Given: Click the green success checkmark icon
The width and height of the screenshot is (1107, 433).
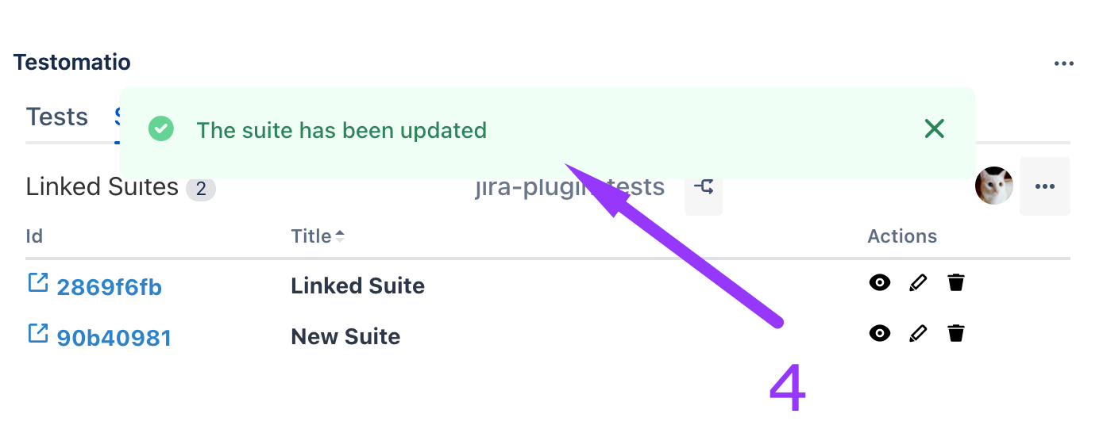Looking at the screenshot, I should (161, 128).
